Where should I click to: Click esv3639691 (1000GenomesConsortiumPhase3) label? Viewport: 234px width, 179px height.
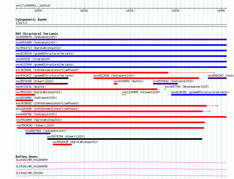pos(47,70)
